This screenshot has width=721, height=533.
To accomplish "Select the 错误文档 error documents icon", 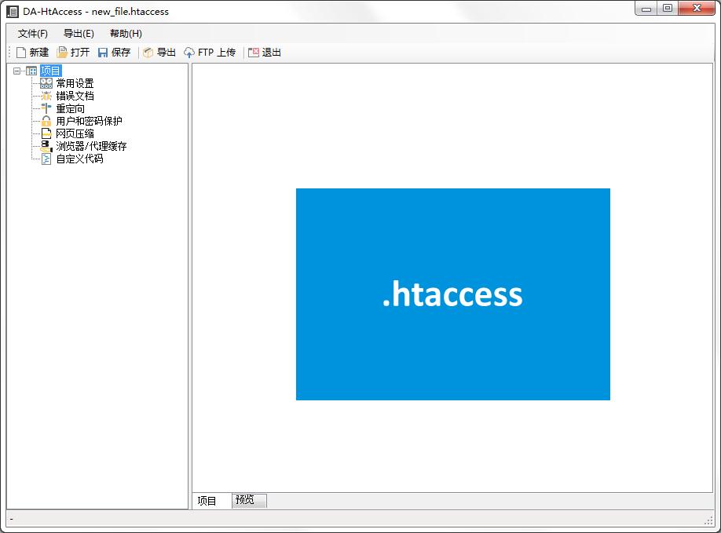I will pos(46,95).
